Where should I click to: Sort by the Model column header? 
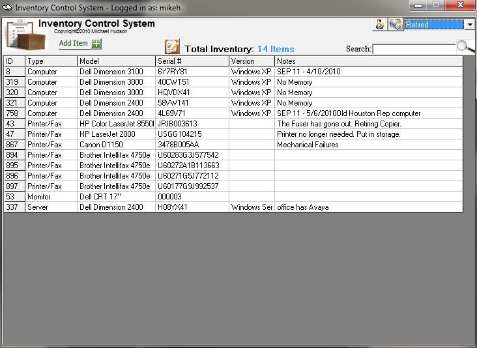coord(117,61)
